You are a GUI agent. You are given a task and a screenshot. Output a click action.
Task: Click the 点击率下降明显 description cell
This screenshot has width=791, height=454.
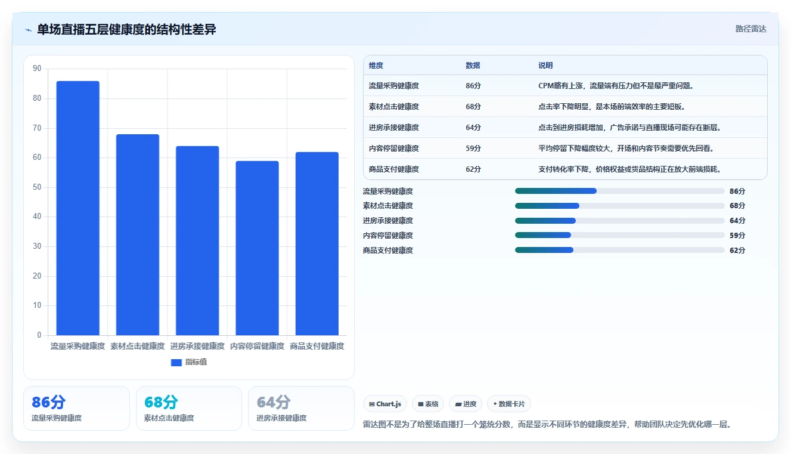pos(612,107)
